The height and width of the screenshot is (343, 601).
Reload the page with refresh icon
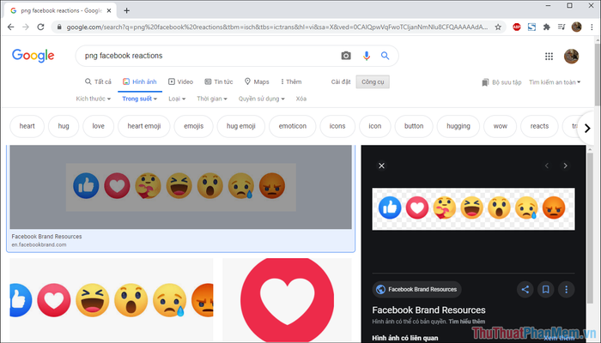(x=40, y=27)
